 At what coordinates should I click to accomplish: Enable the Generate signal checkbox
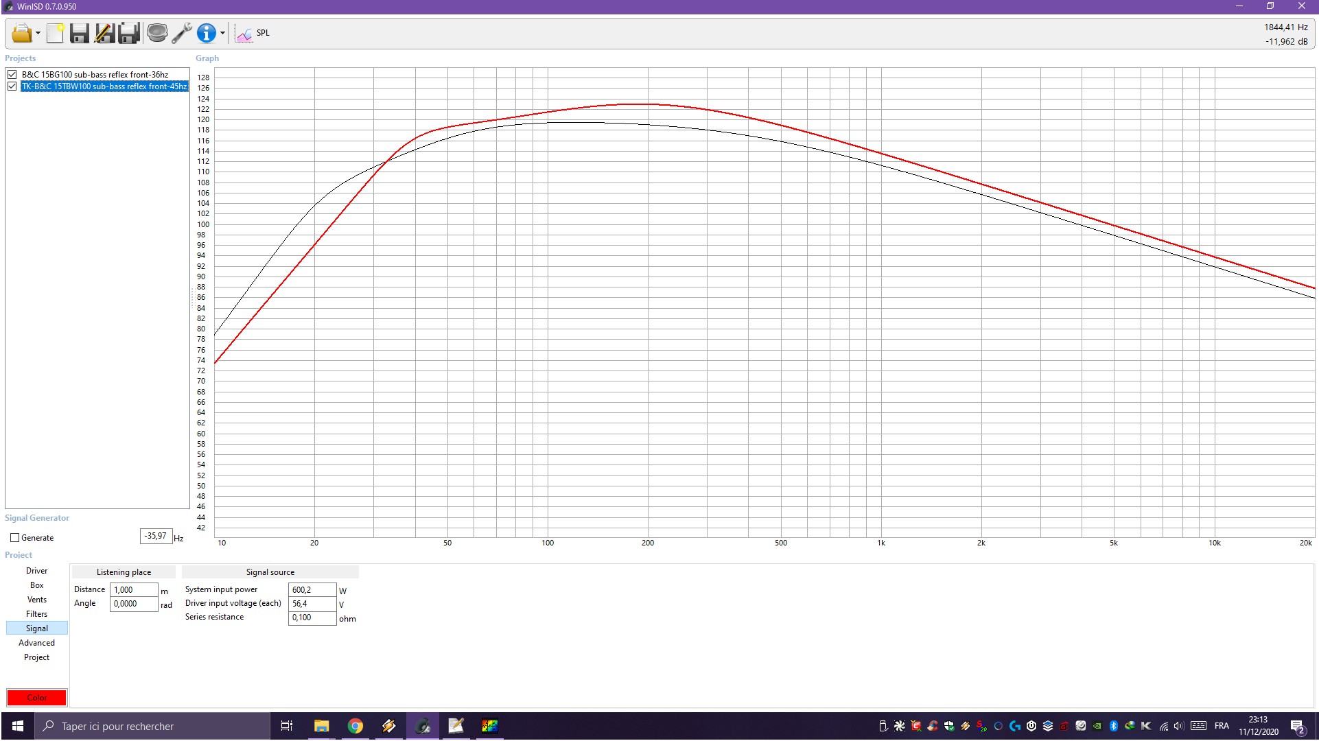14,538
